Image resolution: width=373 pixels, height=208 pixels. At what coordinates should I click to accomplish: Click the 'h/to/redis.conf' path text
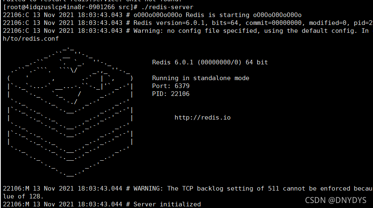pos(31,39)
